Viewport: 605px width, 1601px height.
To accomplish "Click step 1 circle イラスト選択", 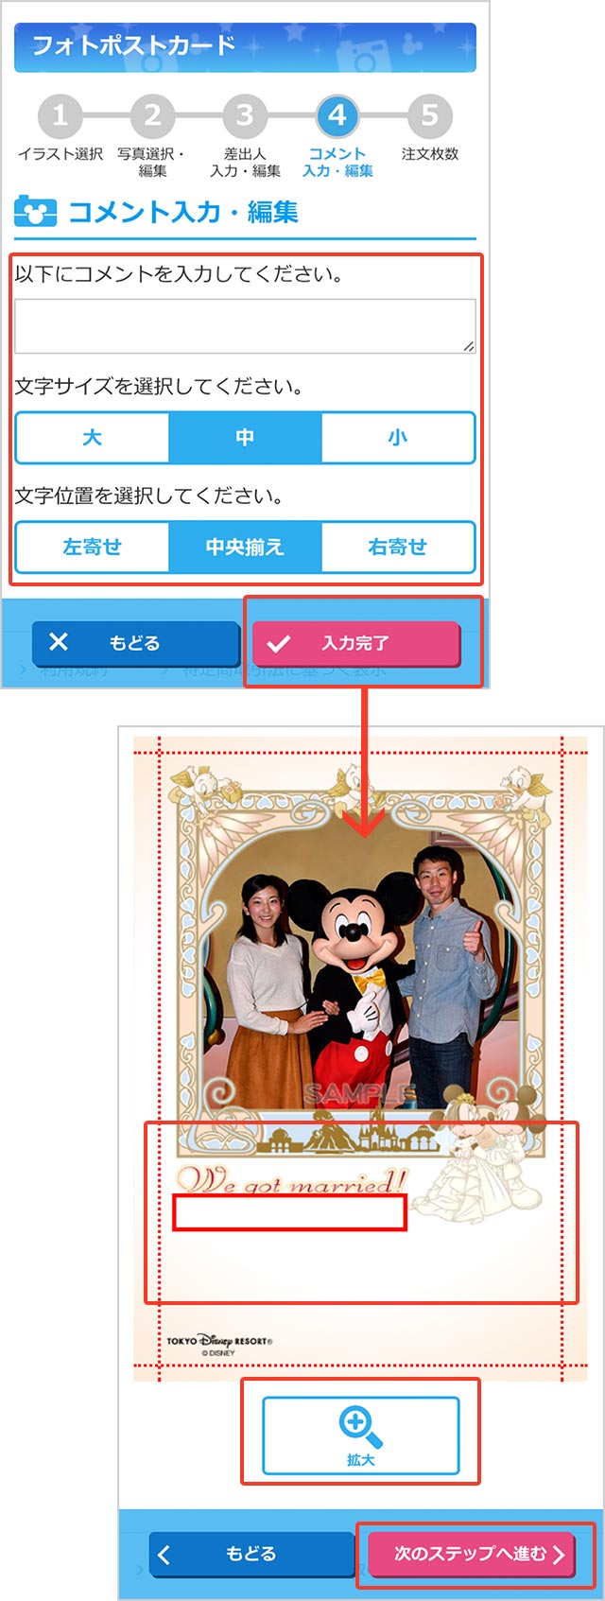I will 60,116.
